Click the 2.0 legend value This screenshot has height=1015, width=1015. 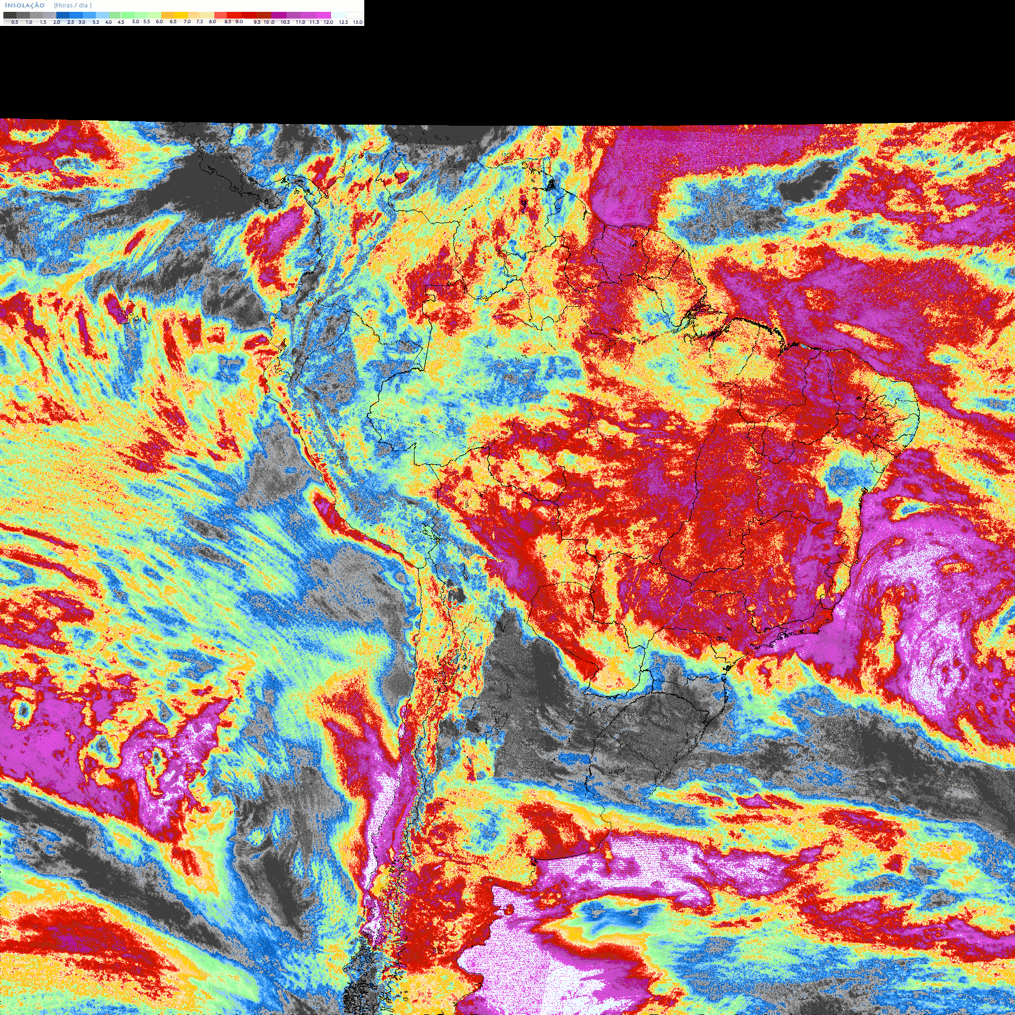[56, 22]
